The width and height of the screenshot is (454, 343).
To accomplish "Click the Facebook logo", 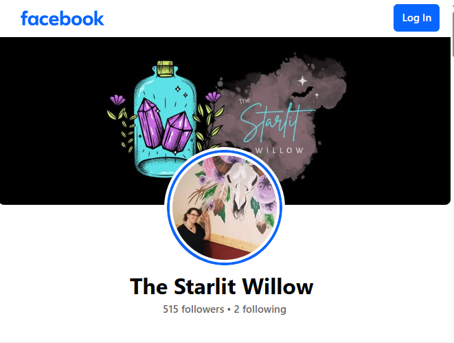I will click(63, 19).
